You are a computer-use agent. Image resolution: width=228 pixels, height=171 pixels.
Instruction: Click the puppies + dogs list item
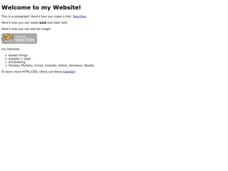pos(19,59)
